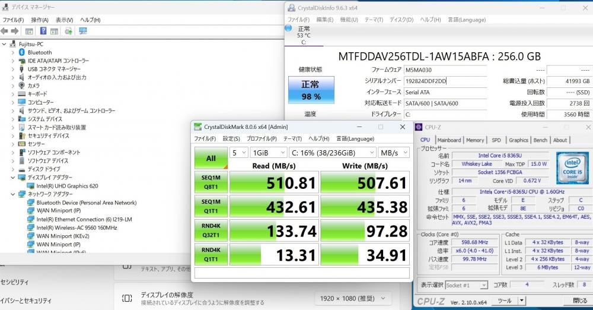Expand the ディスク ドライブ node
Viewport: 593px width, 310px height.
click(x=13, y=169)
